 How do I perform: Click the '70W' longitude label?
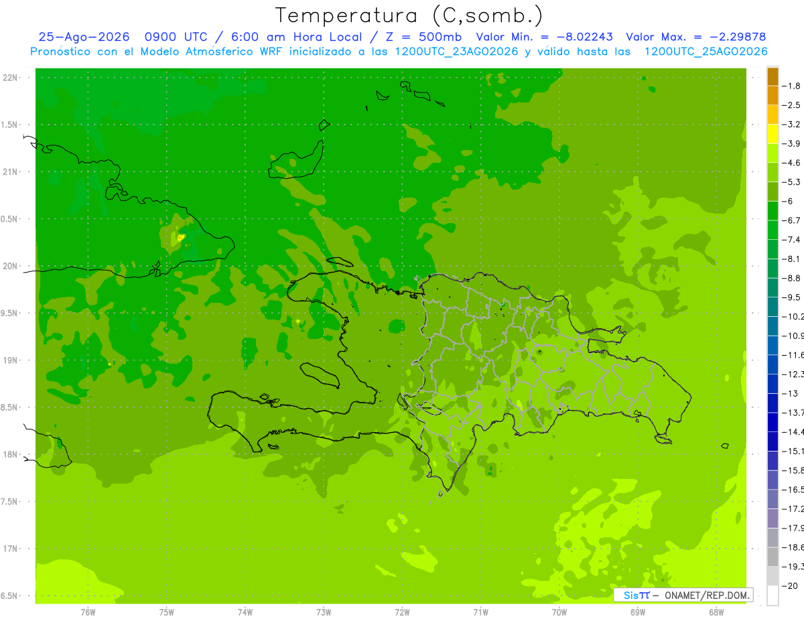(x=559, y=612)
